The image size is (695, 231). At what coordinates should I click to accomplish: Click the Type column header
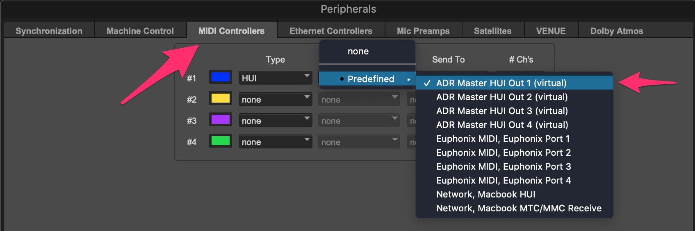[275, 60]
